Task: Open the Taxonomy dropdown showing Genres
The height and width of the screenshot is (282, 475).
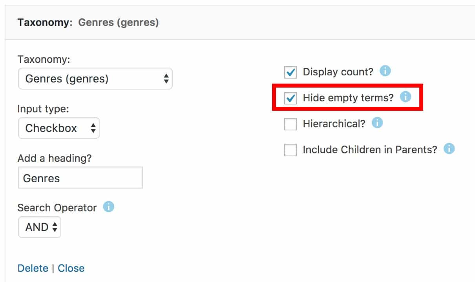Action: tap(94, 79)
